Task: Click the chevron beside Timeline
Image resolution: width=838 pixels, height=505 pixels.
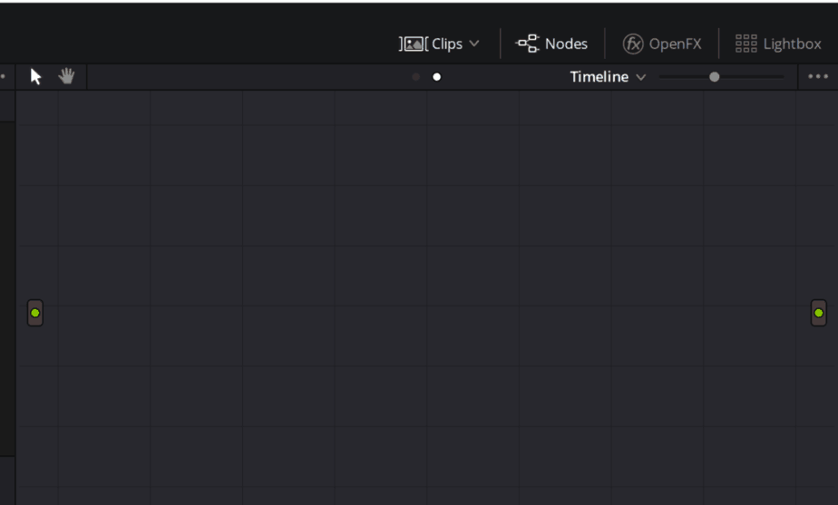Action: pos(641,77)
